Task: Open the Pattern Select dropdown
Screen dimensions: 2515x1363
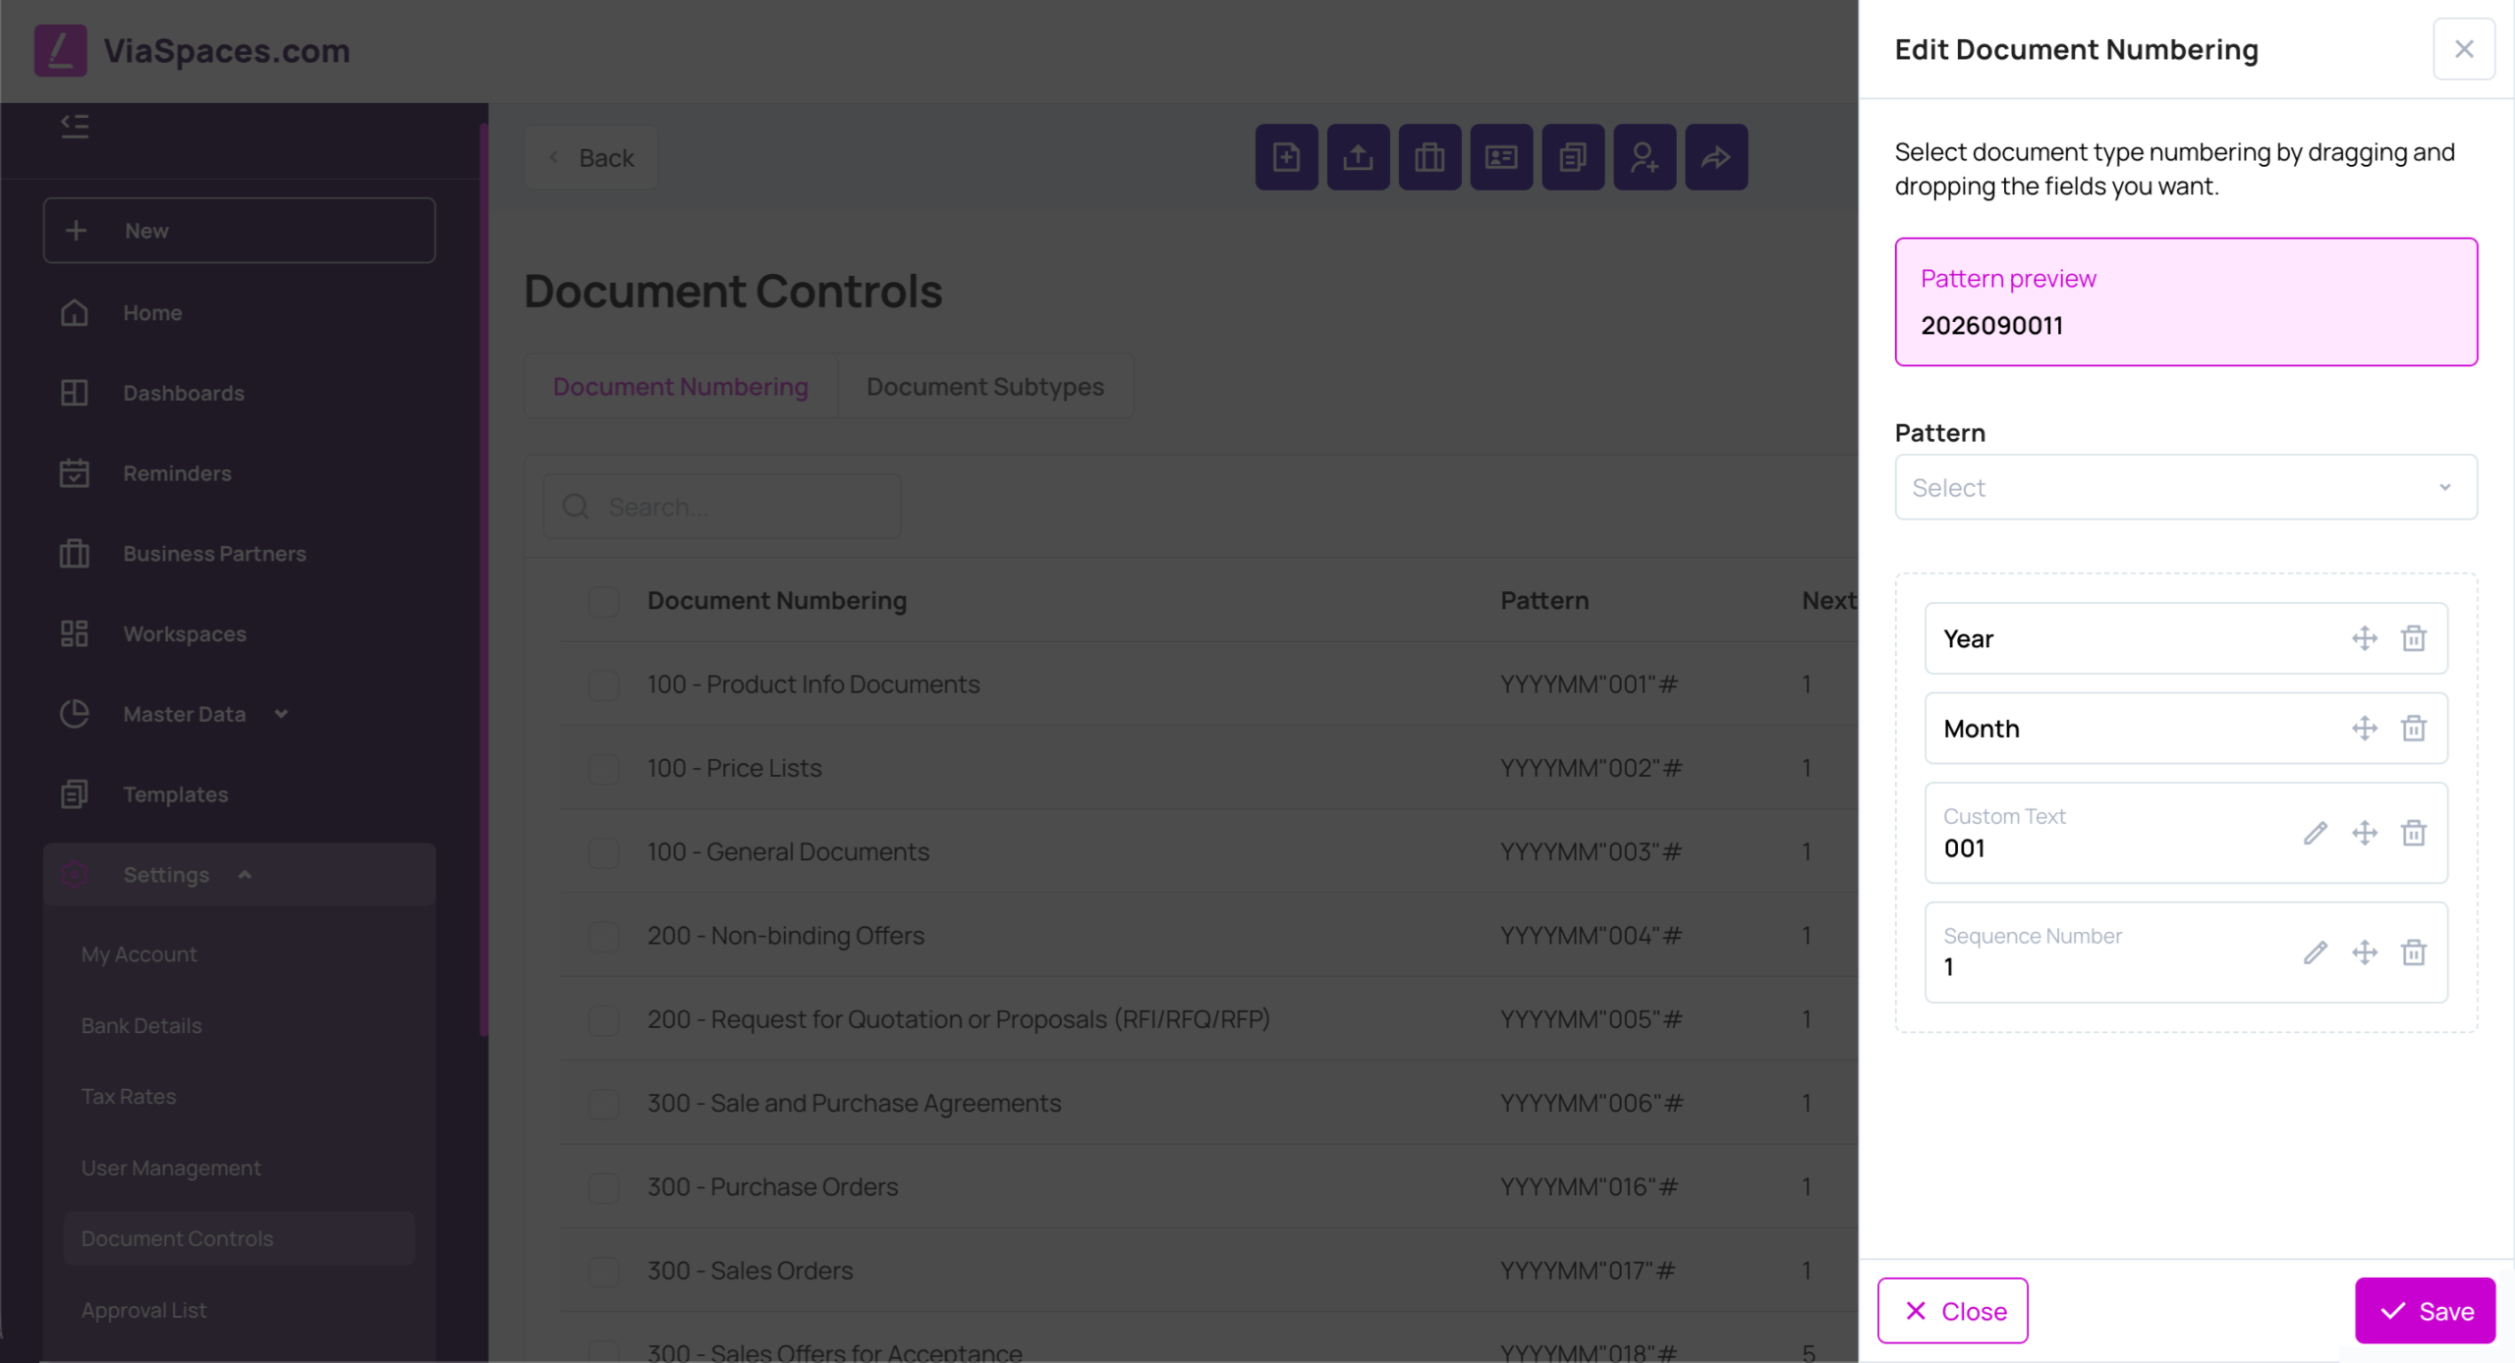Action: tap(2185, 487)
